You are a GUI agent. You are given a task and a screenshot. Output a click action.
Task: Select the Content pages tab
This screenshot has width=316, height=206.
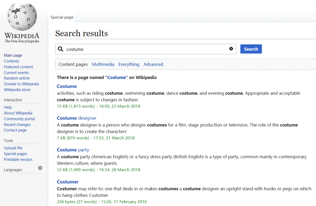pyautogui.click(x=73, y=64)
